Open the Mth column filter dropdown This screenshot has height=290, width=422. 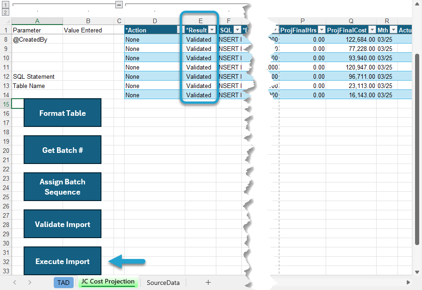coord(393,30)
